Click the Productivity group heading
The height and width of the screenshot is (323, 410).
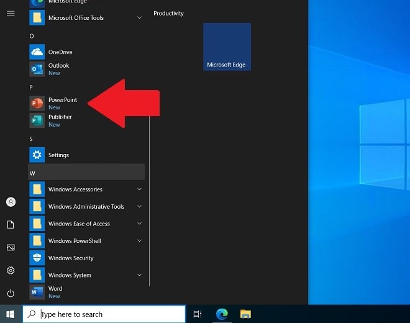168,13
